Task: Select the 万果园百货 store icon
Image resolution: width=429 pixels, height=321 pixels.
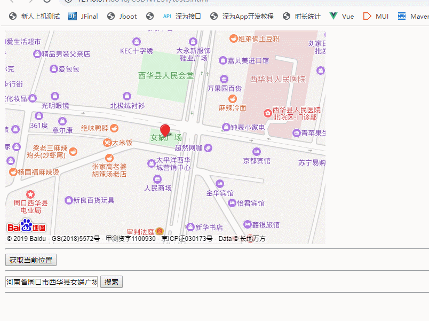Action: coord(224,79)
